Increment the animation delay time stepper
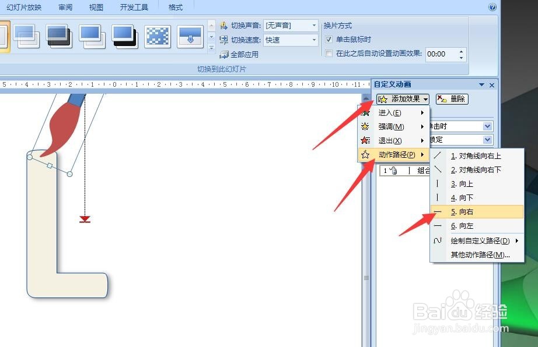Image resolution: width=538 pixels, height=347 pixels. (461, 51)
